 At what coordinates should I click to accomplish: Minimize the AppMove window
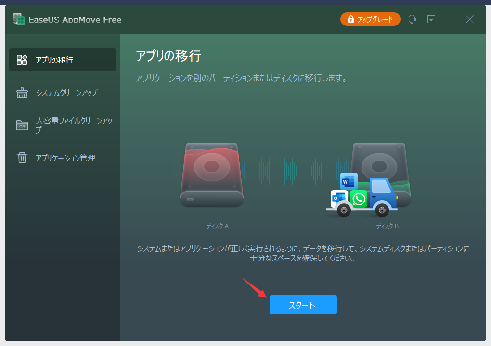coord(451,19)
